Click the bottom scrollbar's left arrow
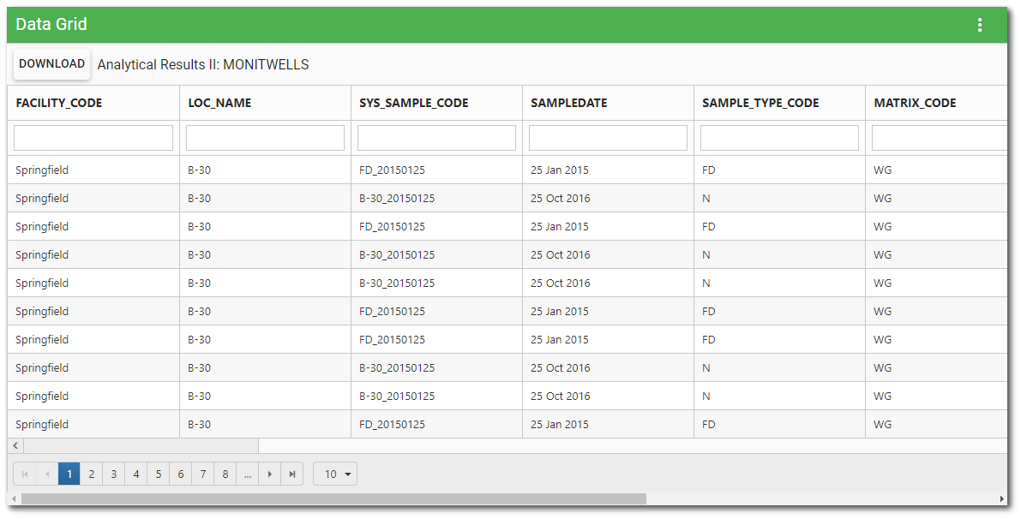Screen dimensions: 1021x519 (x=14, y=498)
